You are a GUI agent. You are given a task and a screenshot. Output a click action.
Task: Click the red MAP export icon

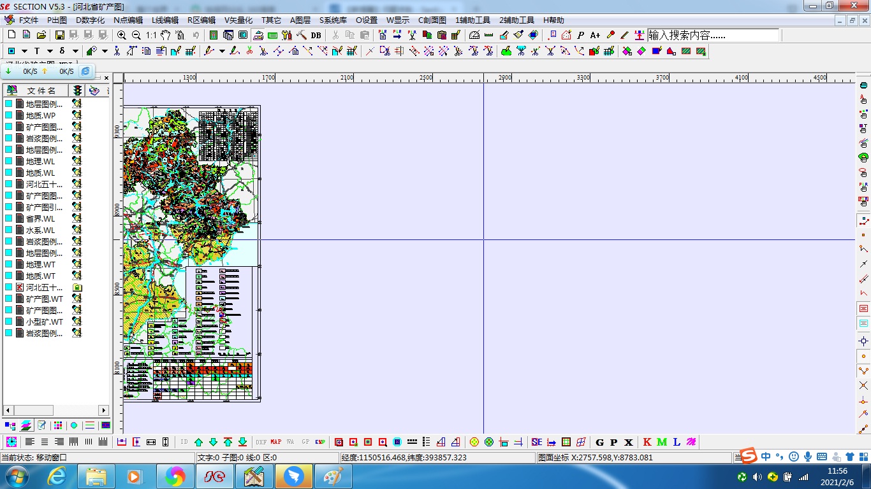(x=275, y=442)
